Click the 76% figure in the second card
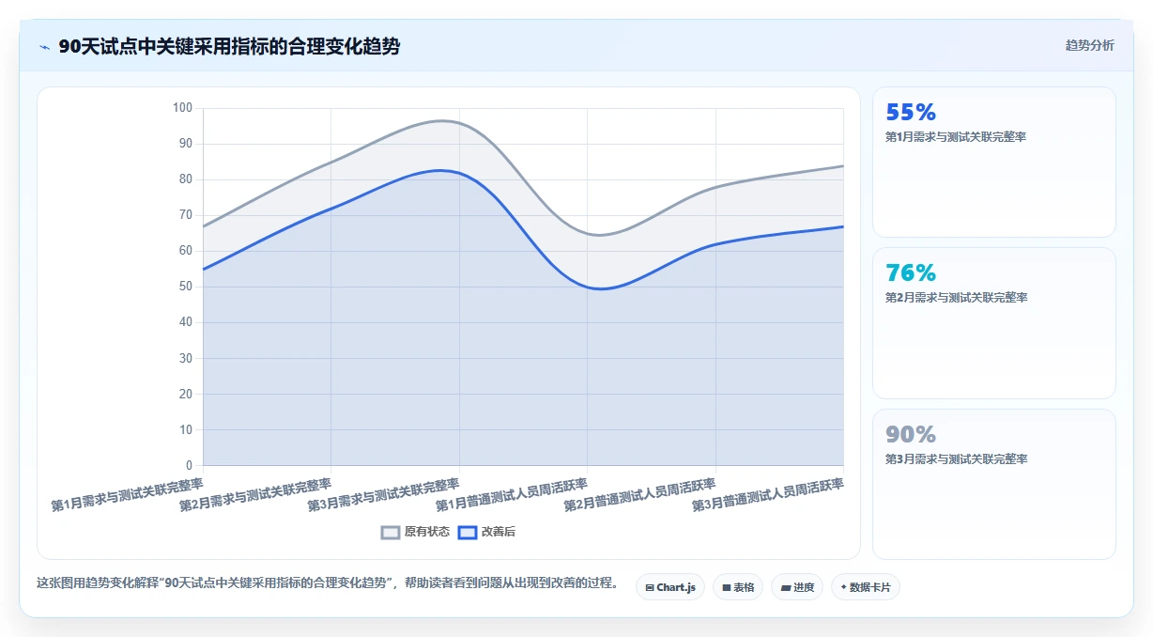This screenshot has height=637, width=1153. pos(911,272)
